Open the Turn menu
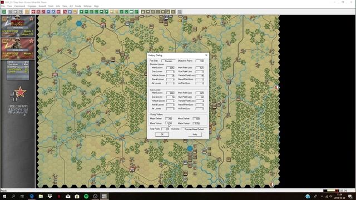Image resolution: width=356 pixels, height=200 pixels. pyautogui.click(x=9, y=6)
